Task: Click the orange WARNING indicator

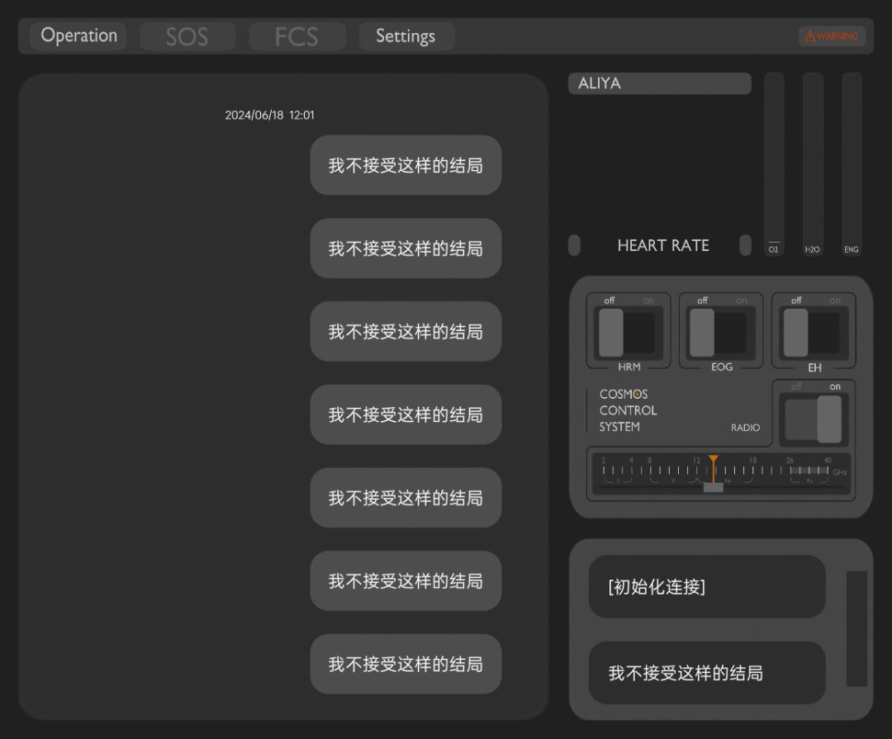Action: pos(832,36)
